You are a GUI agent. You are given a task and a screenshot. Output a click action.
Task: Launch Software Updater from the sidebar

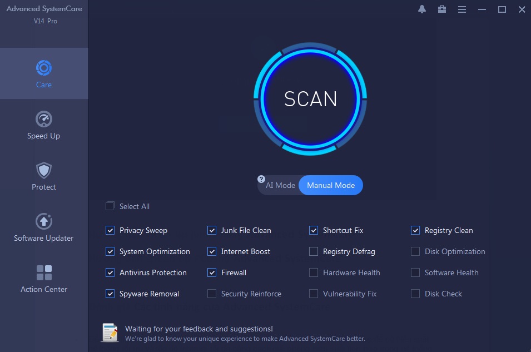click(44, 227)
